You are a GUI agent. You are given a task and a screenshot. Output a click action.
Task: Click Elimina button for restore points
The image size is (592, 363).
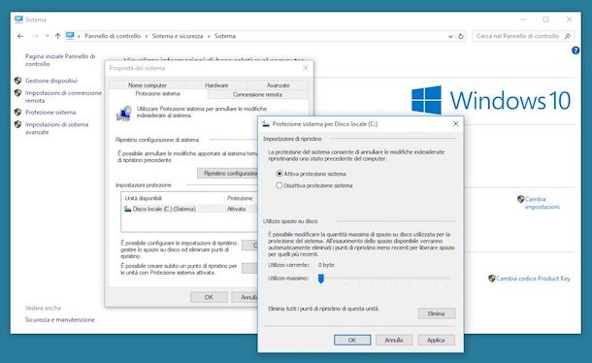437,313
